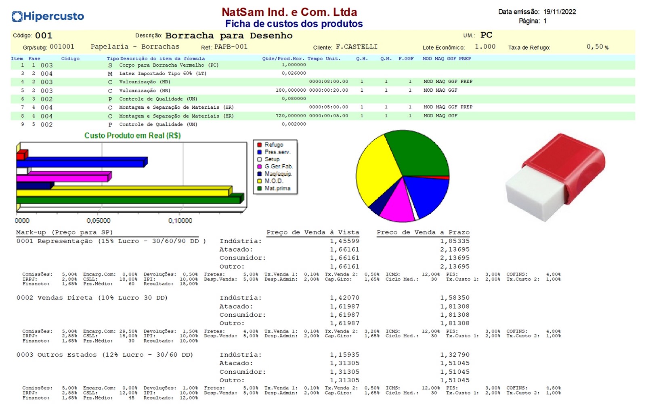Click the blue bar in the bar chart
Image resolution: width=646 pixels, height=404 pixels.
point(82,162)
